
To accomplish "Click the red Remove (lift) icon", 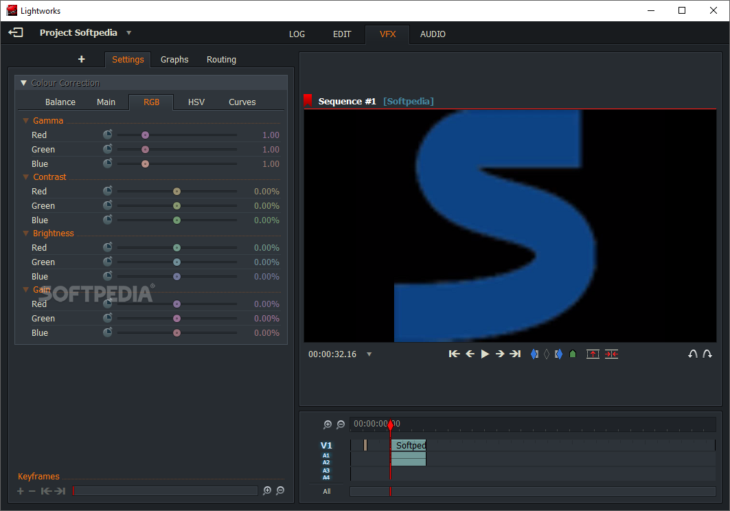I will pyautogui.click(x=593, y=354).
